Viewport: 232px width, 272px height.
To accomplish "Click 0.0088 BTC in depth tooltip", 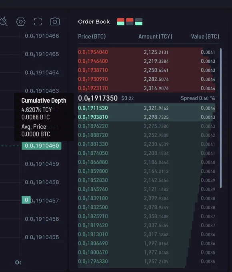I will coord(36,117).
